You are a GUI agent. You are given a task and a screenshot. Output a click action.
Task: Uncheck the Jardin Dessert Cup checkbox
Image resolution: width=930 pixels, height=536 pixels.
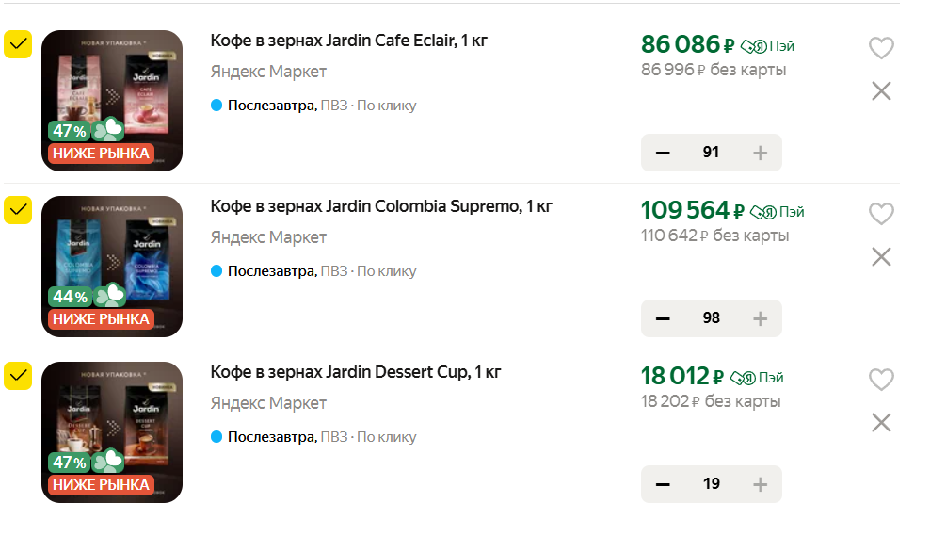point(19,376)
